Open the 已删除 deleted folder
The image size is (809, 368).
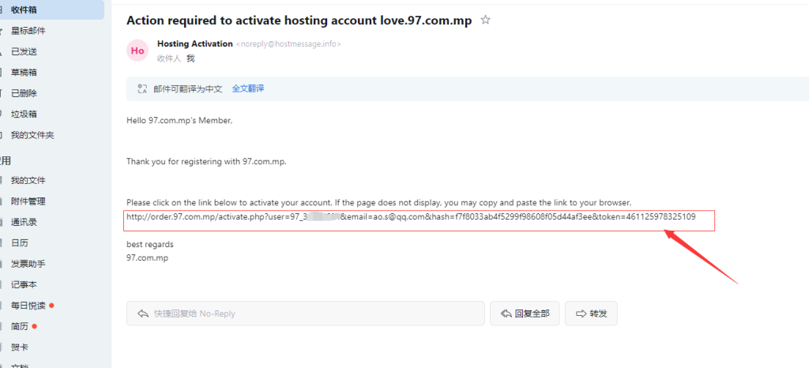pyautogui.click(x=24, y=93)
